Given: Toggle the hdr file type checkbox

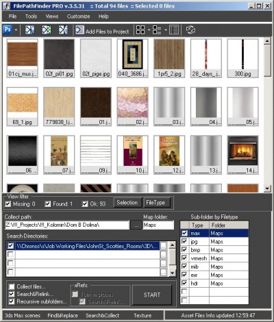Looking at the screenshot, I should 184,284.
